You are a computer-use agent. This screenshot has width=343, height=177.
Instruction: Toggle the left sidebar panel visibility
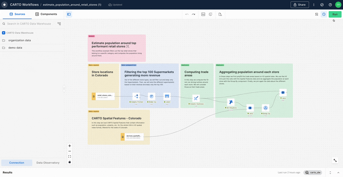coord(69,14)
